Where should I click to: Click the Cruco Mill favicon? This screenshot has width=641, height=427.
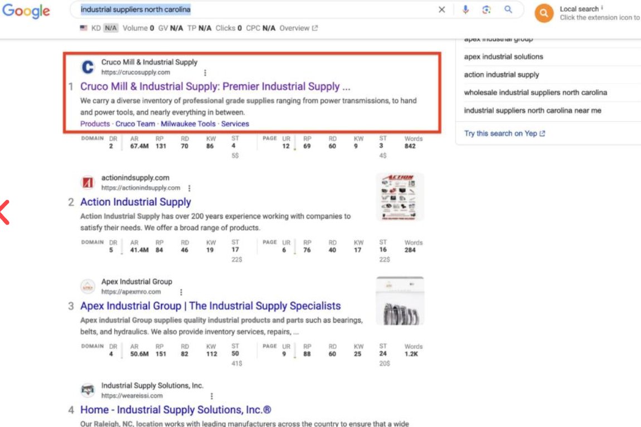click(x=88, y=67)
